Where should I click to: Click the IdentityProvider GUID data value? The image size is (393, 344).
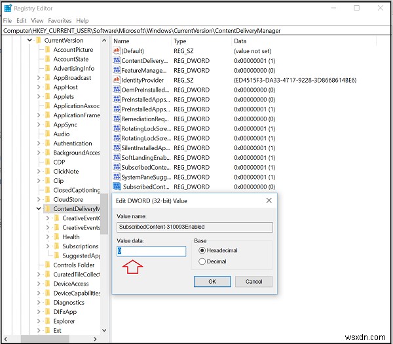pos(295,80)
